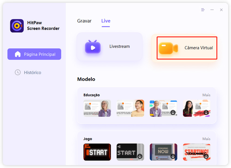Click the HitPaw Screen Recorder logo icon

17,26
